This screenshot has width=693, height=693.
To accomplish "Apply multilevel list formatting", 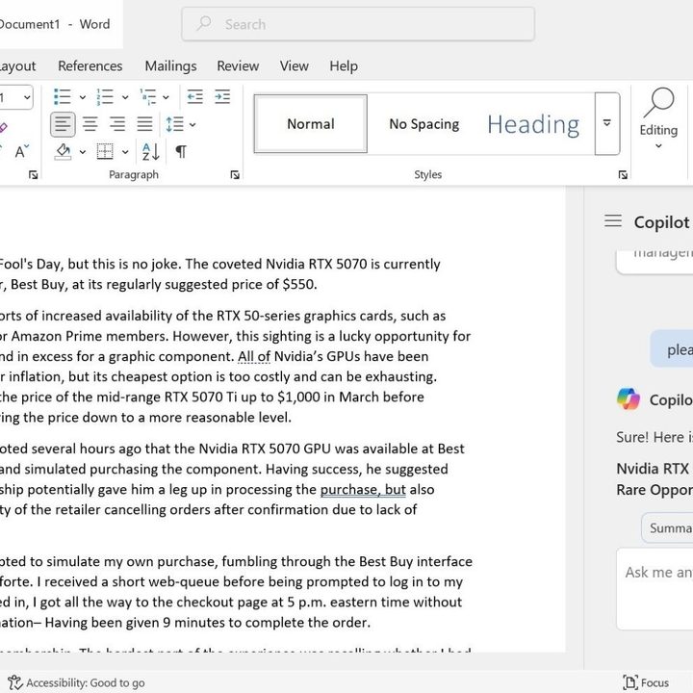I will pyautogui.click(x=147, y=97).
